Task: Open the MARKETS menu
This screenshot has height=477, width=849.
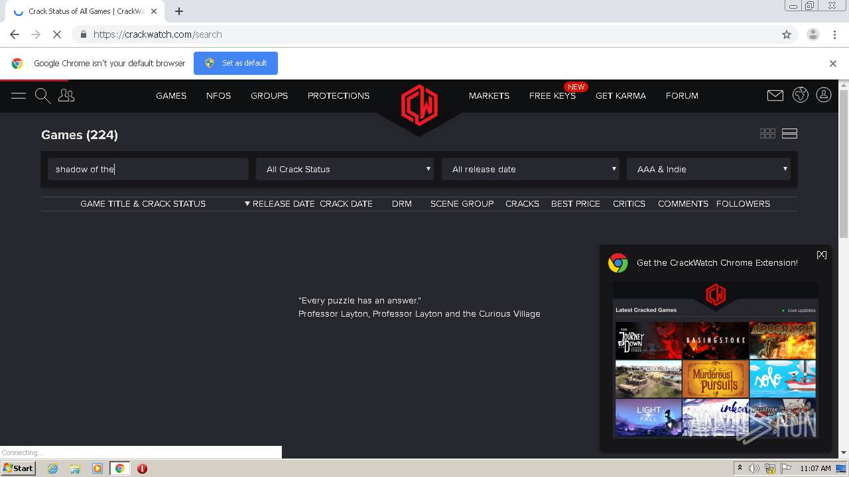Action: coord(489,95)
